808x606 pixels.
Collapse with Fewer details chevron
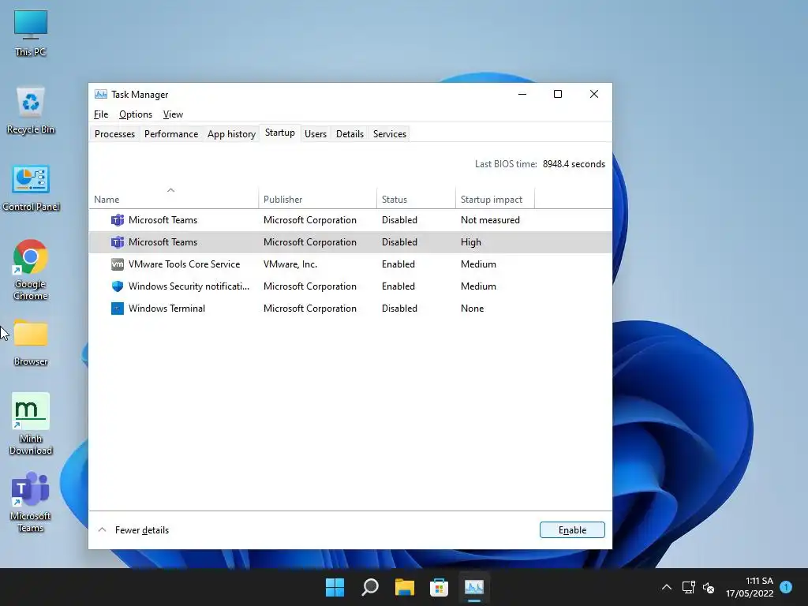pyautogui.click(x=102, y=529)
